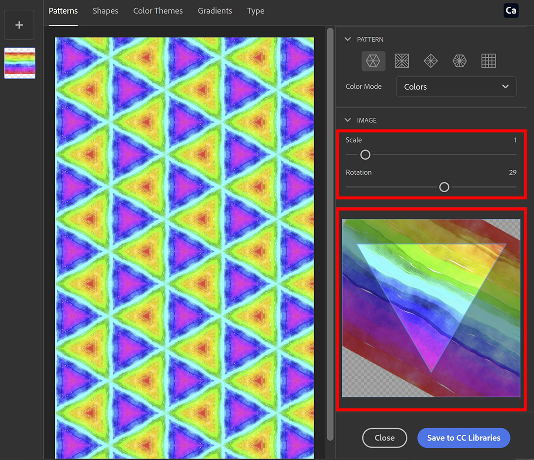Select the square pattern tiling icon
This screenshot has height=460, width=534.
(x=402, y=61)
